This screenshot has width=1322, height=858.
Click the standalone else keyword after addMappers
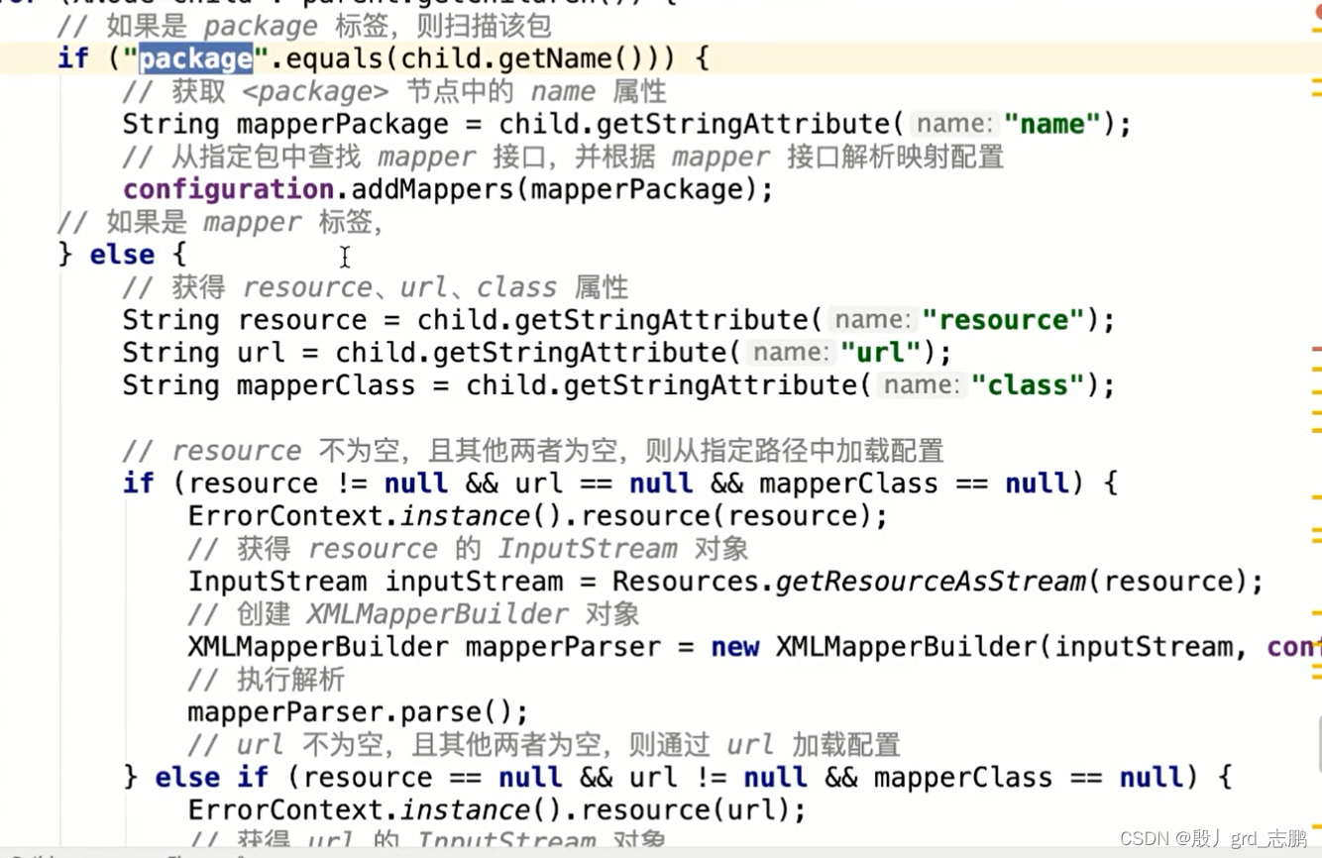pos(121,255)
